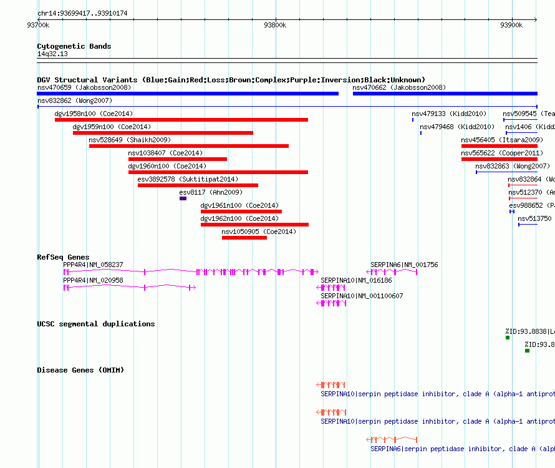Click the nsv512370 thin red variant line

click(523, 198)
